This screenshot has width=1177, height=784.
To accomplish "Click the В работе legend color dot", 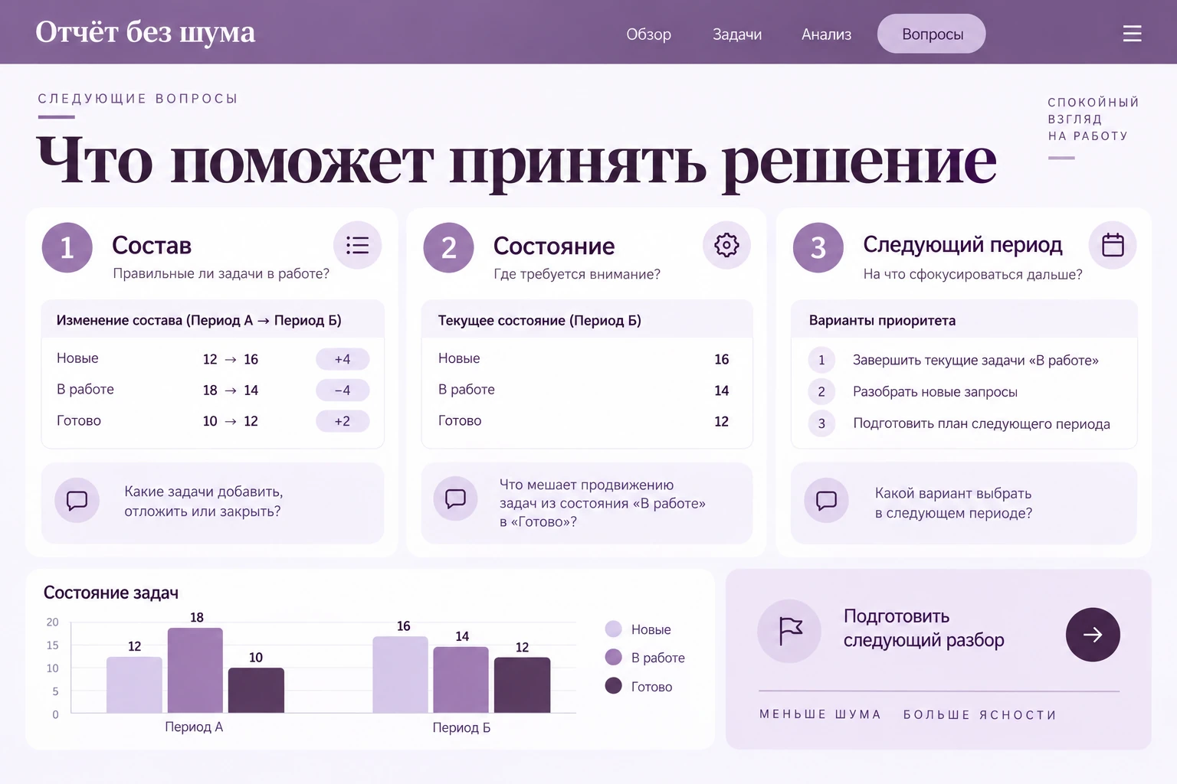I will point(613,657).
